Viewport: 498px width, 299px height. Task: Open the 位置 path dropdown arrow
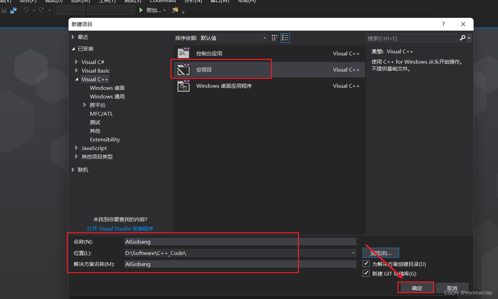click(x=353, y=253)
